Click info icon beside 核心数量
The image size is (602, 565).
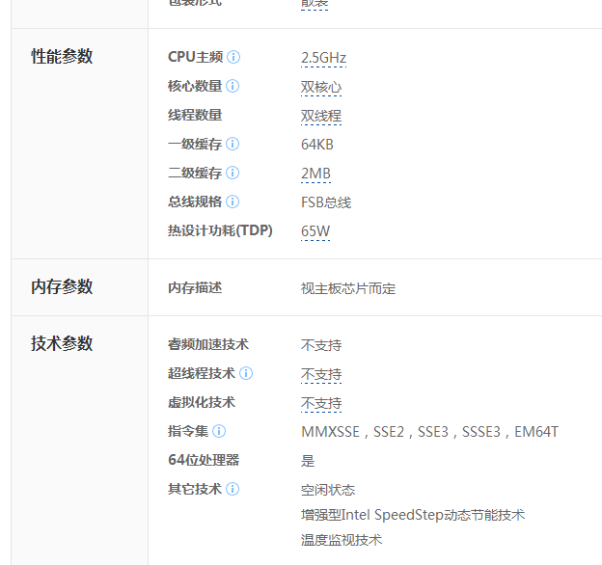pyautogui.click(x=233, y=86)
